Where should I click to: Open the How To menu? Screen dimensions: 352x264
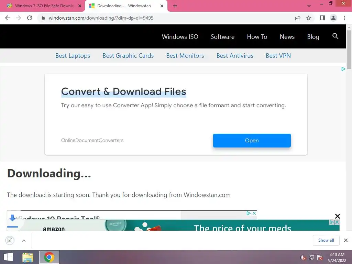(x=257, y=36)
